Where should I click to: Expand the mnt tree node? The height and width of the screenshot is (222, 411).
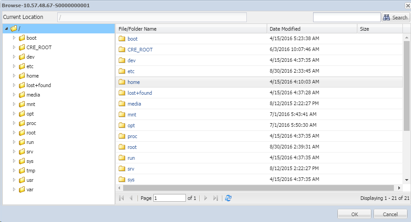point(14,104)
